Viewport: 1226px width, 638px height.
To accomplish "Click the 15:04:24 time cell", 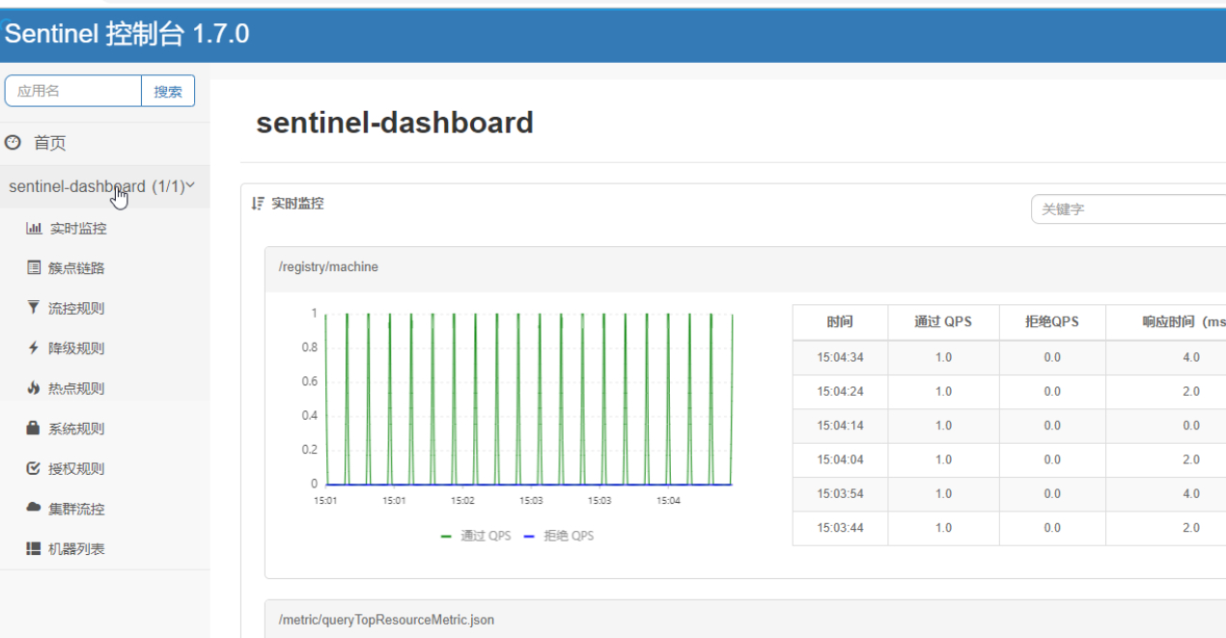I will coord(840,392).
